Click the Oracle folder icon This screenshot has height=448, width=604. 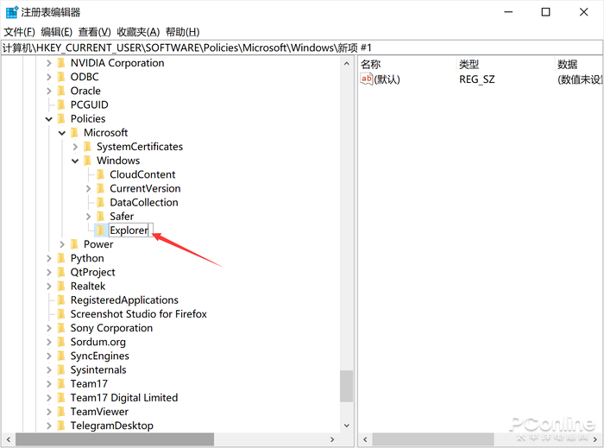click(x=61, y=91)
